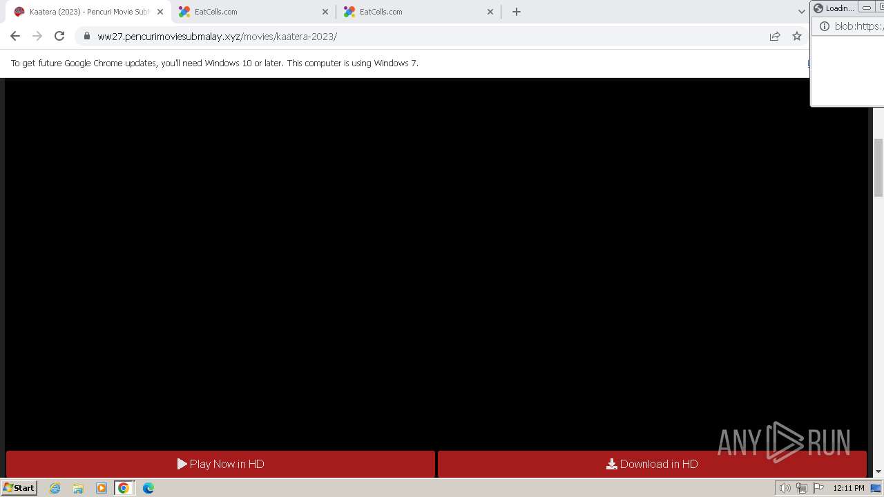Open a new tab

pyautogui.click(x=517, y=12)
